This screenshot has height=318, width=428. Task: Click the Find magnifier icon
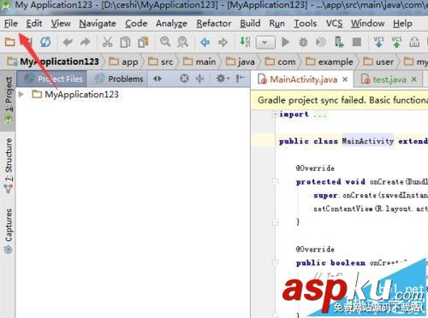(x=165, y=42)
